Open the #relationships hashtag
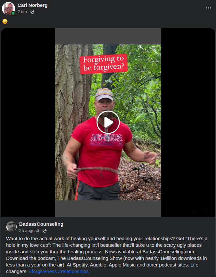The width and height of the screenshot is (216, 277). [73, 271]
